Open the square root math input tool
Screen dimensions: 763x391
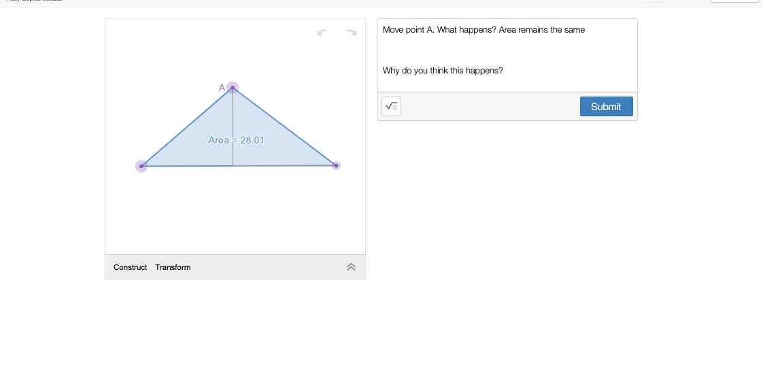click(391, 106)
